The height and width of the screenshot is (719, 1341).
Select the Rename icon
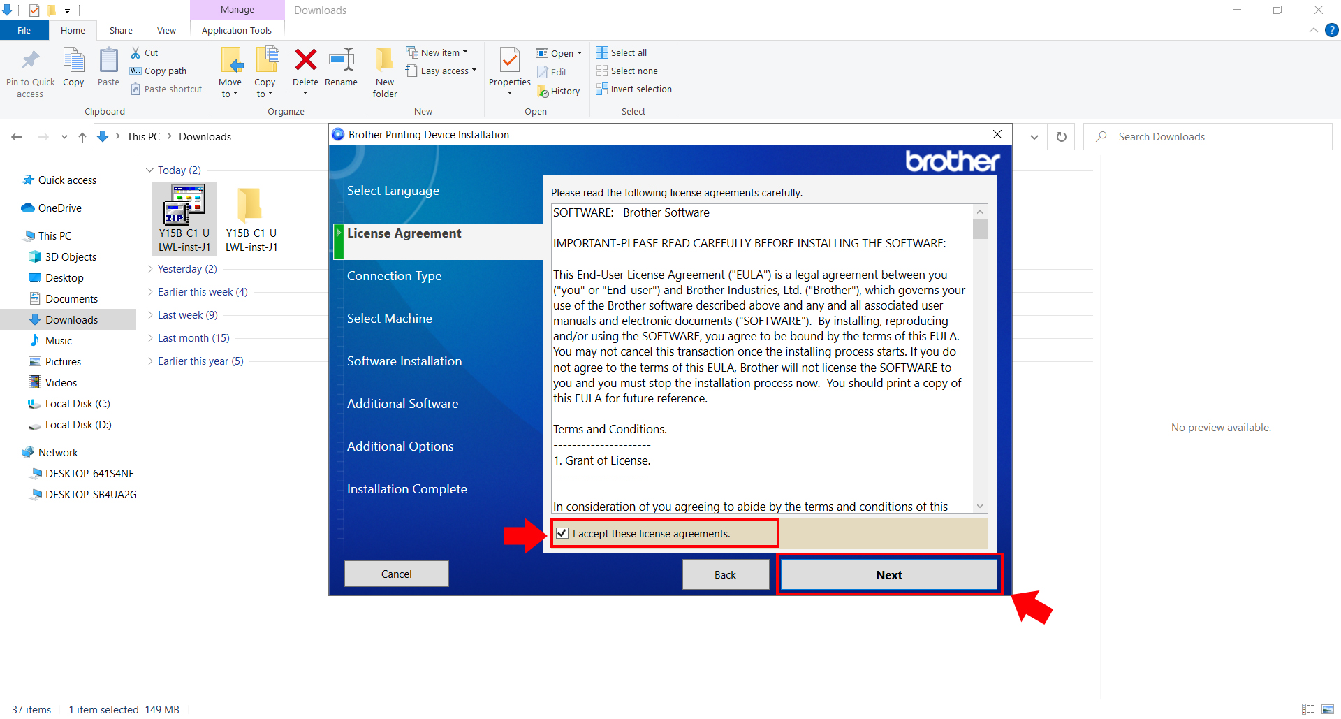(342, 68)
